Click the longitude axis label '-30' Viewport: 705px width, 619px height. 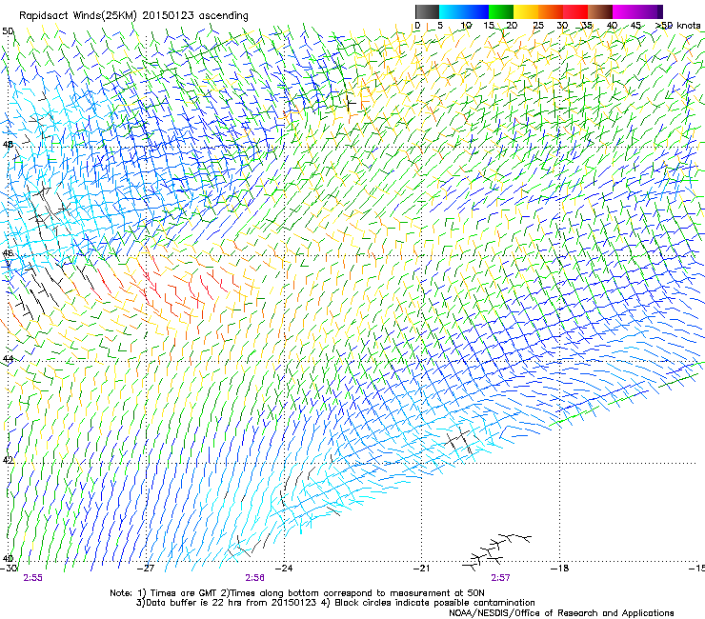[x=9, y=569]
